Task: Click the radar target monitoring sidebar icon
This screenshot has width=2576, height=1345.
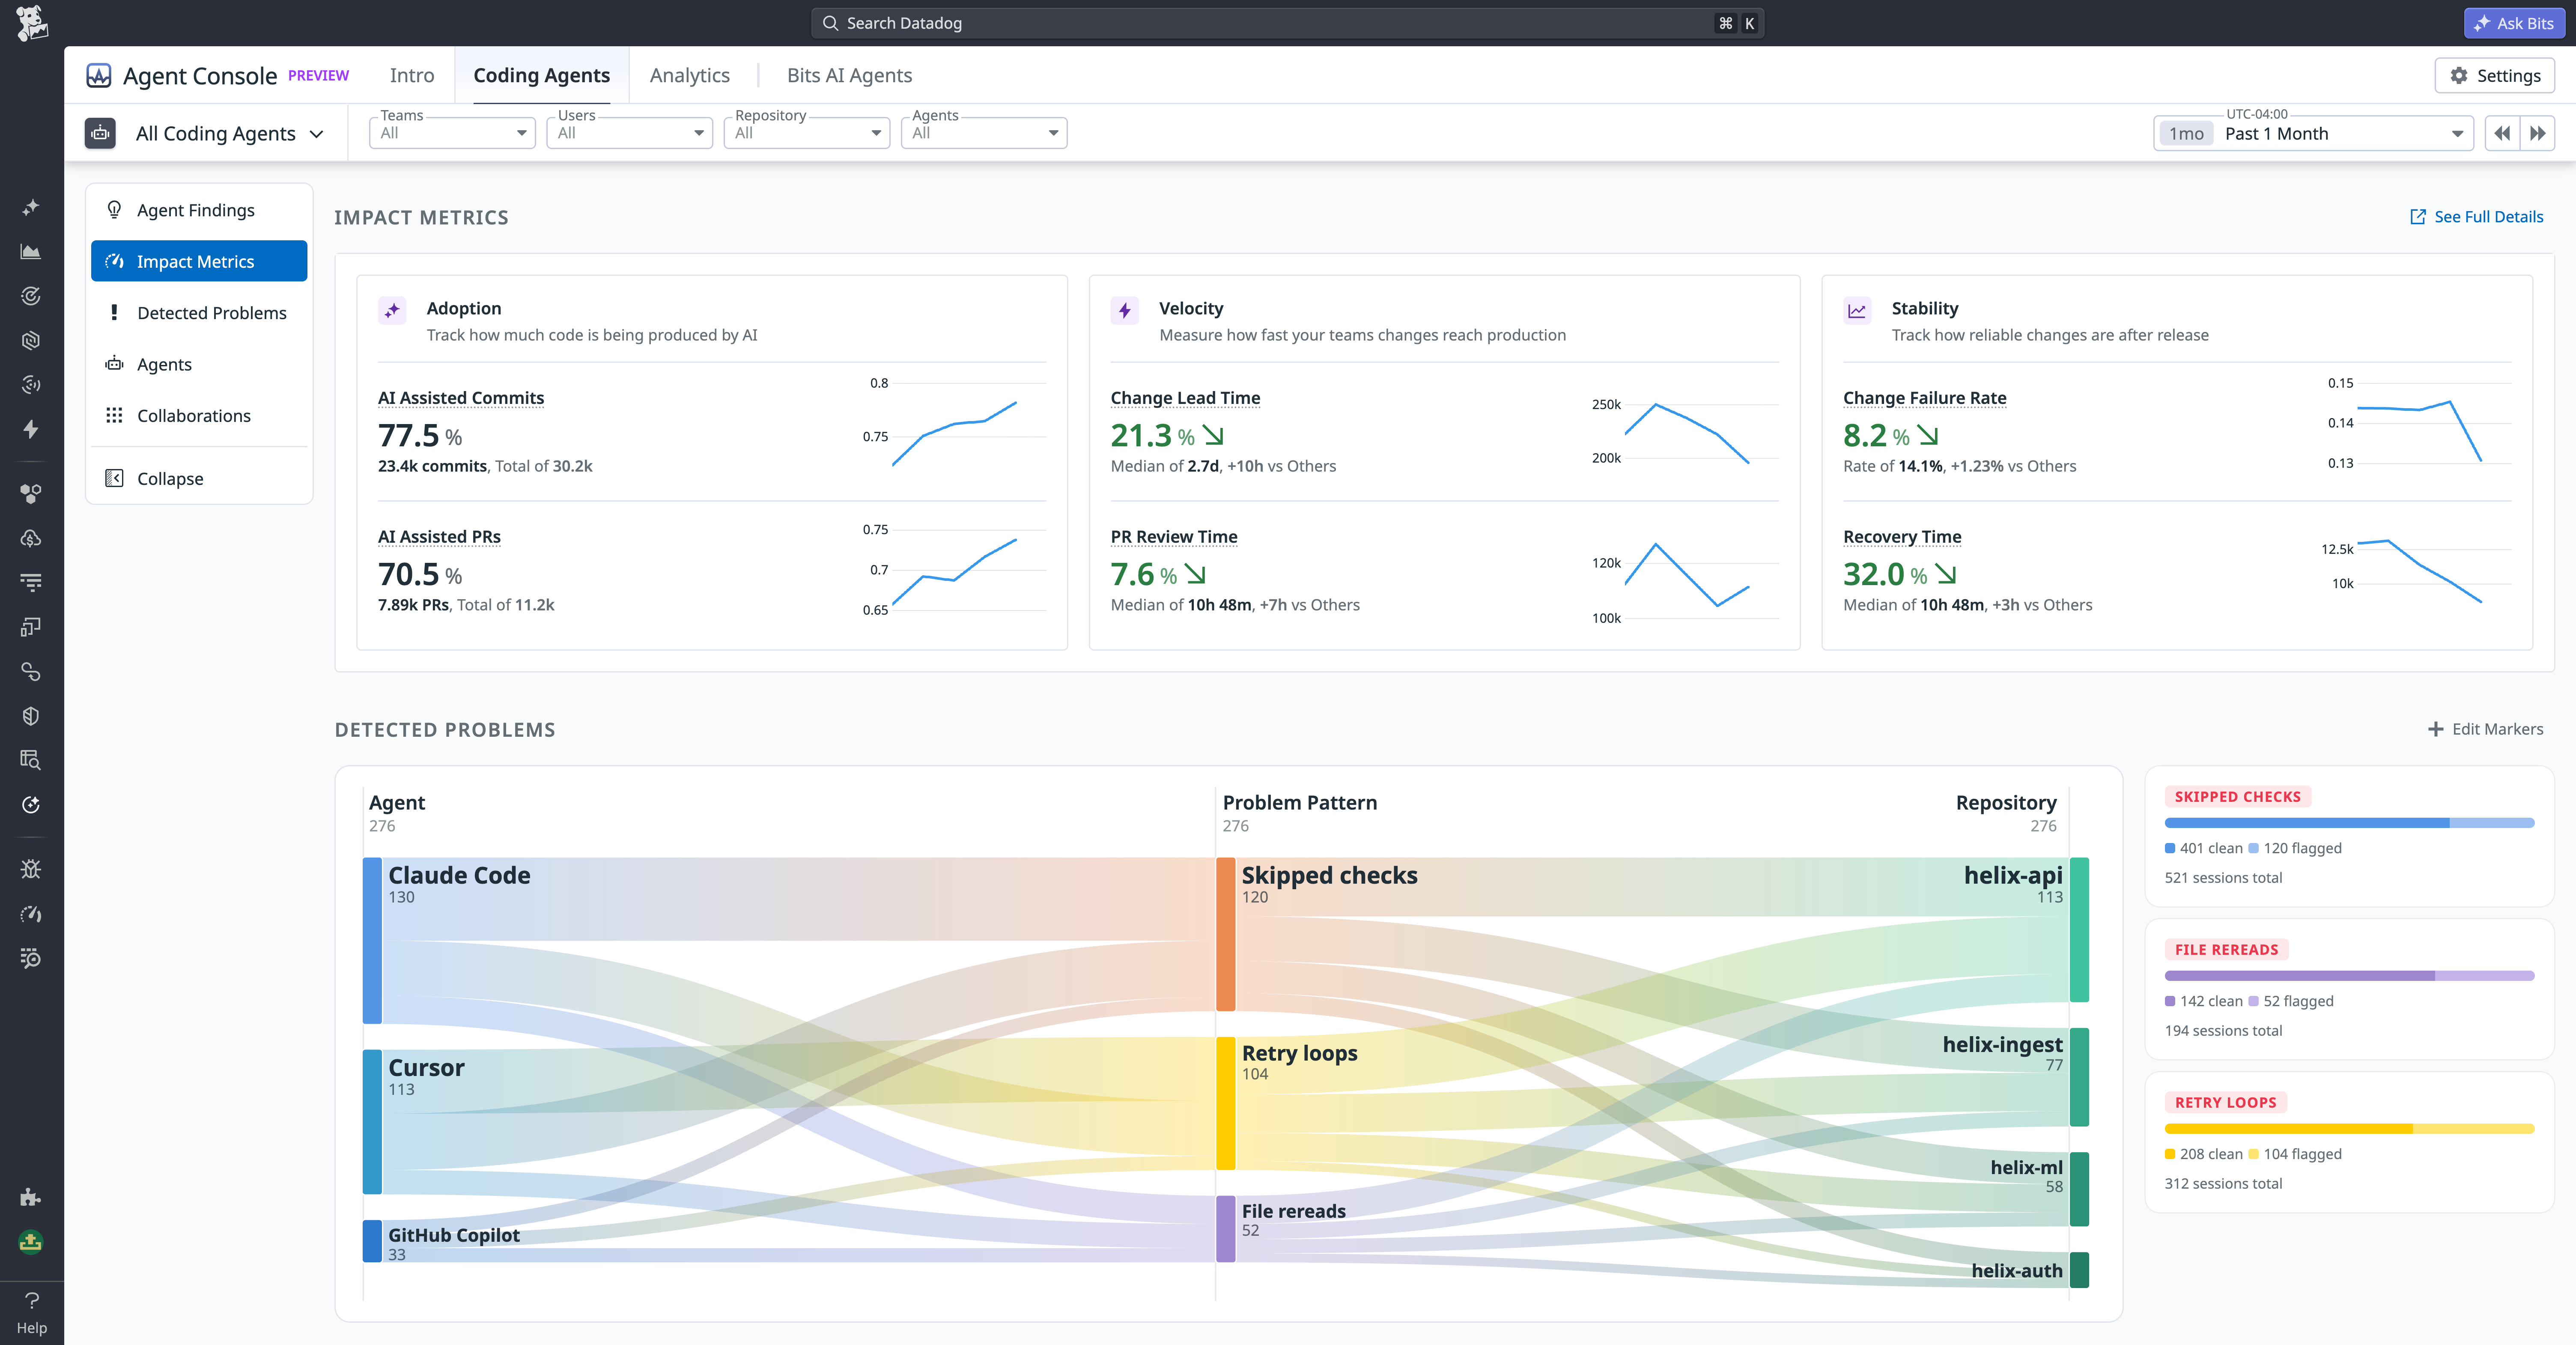Action: 31,296
